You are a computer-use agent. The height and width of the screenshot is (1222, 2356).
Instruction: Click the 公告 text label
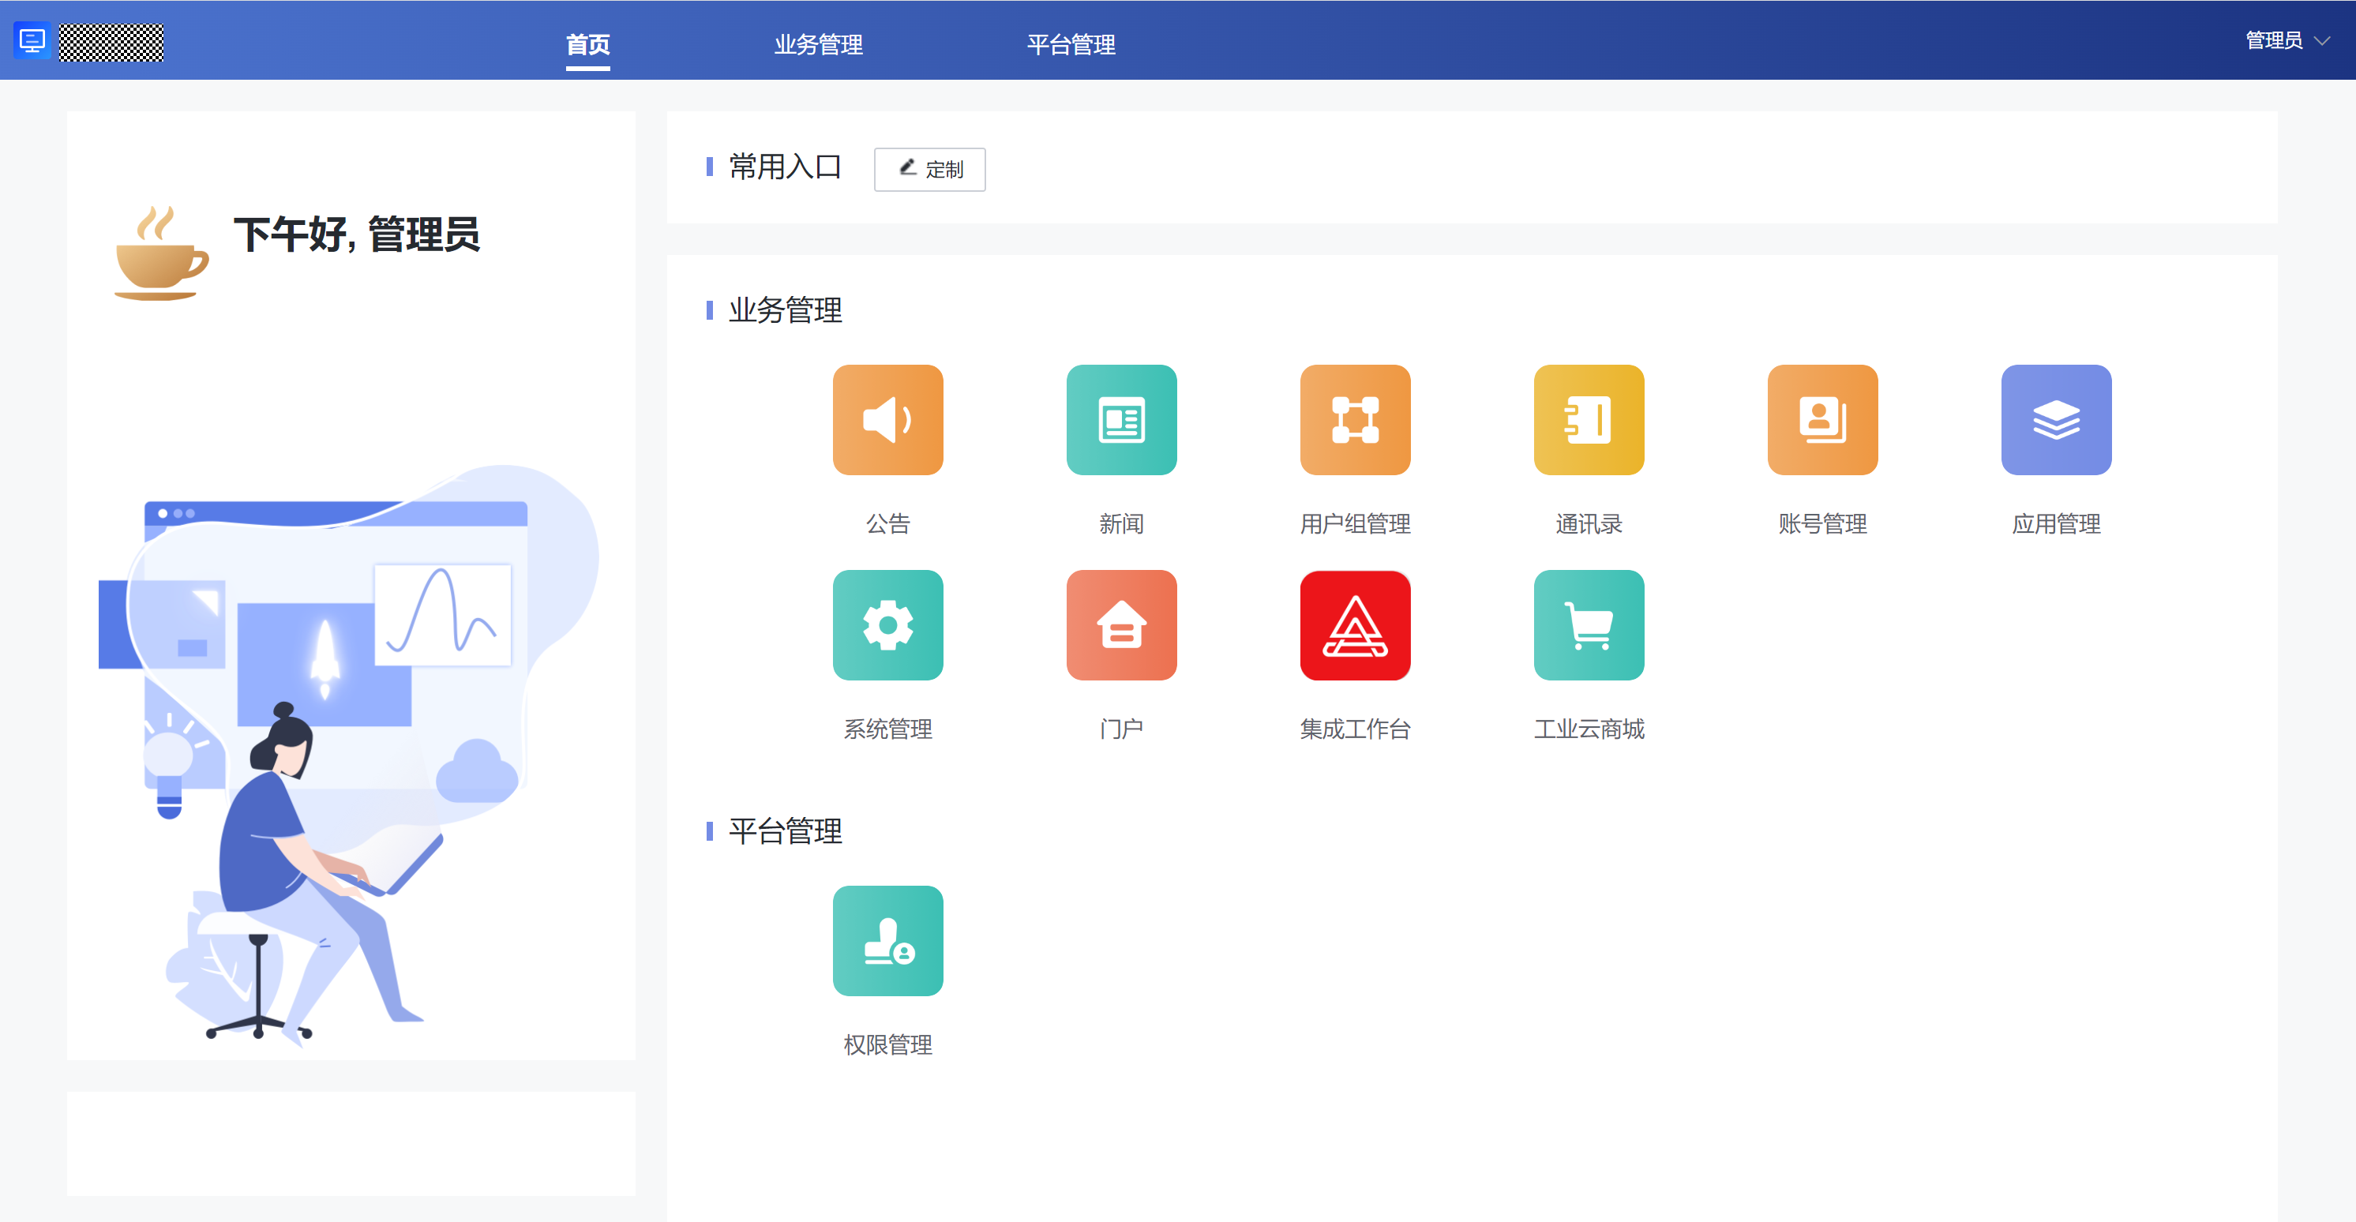click(x=887, y=524)
